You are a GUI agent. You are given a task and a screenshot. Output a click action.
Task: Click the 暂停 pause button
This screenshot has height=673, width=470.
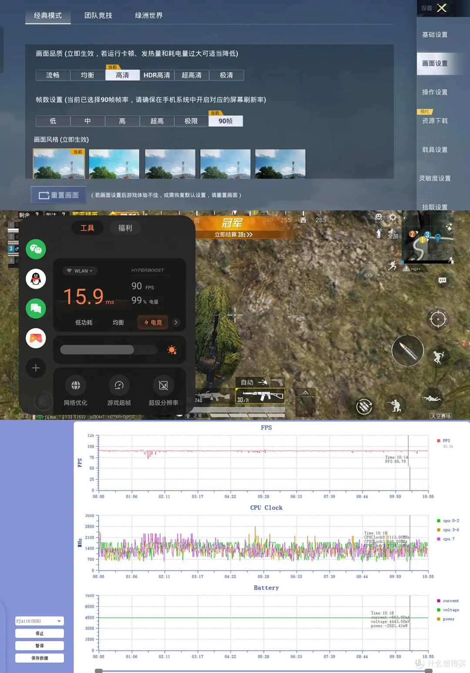(39, 646)
